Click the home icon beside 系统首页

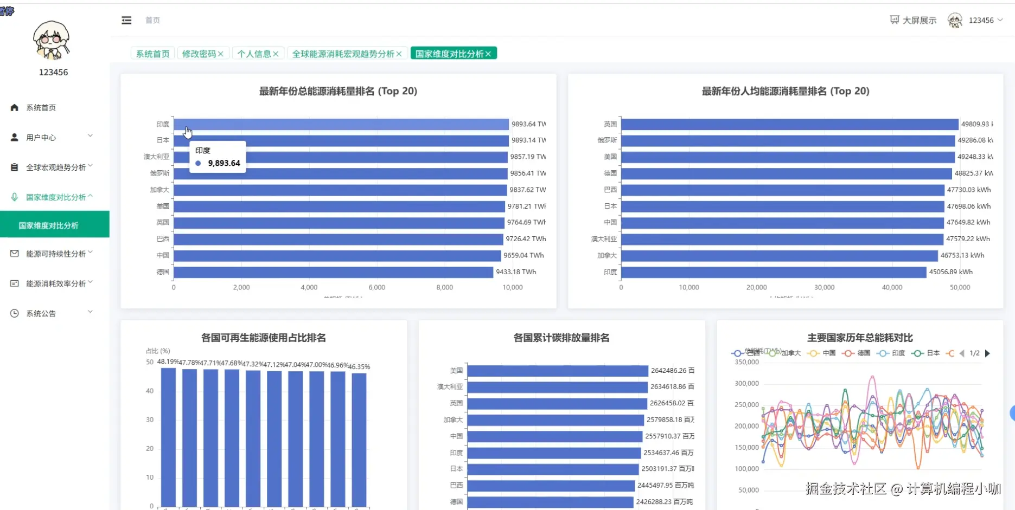pyautogui.click(x=15, y=107)
